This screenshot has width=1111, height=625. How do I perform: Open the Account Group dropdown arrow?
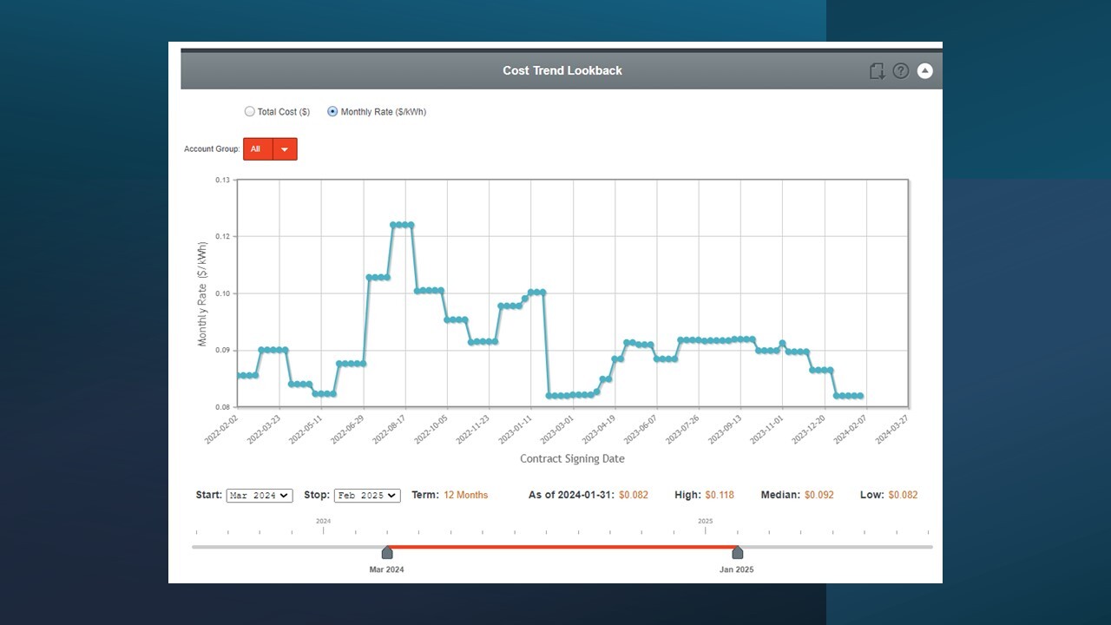tap(285, 149)
